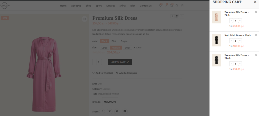
Task: Share product on Facebook
Action: [x=102, y=111]
